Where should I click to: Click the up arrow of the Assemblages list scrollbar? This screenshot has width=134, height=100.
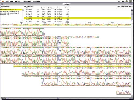pos(23,10)
